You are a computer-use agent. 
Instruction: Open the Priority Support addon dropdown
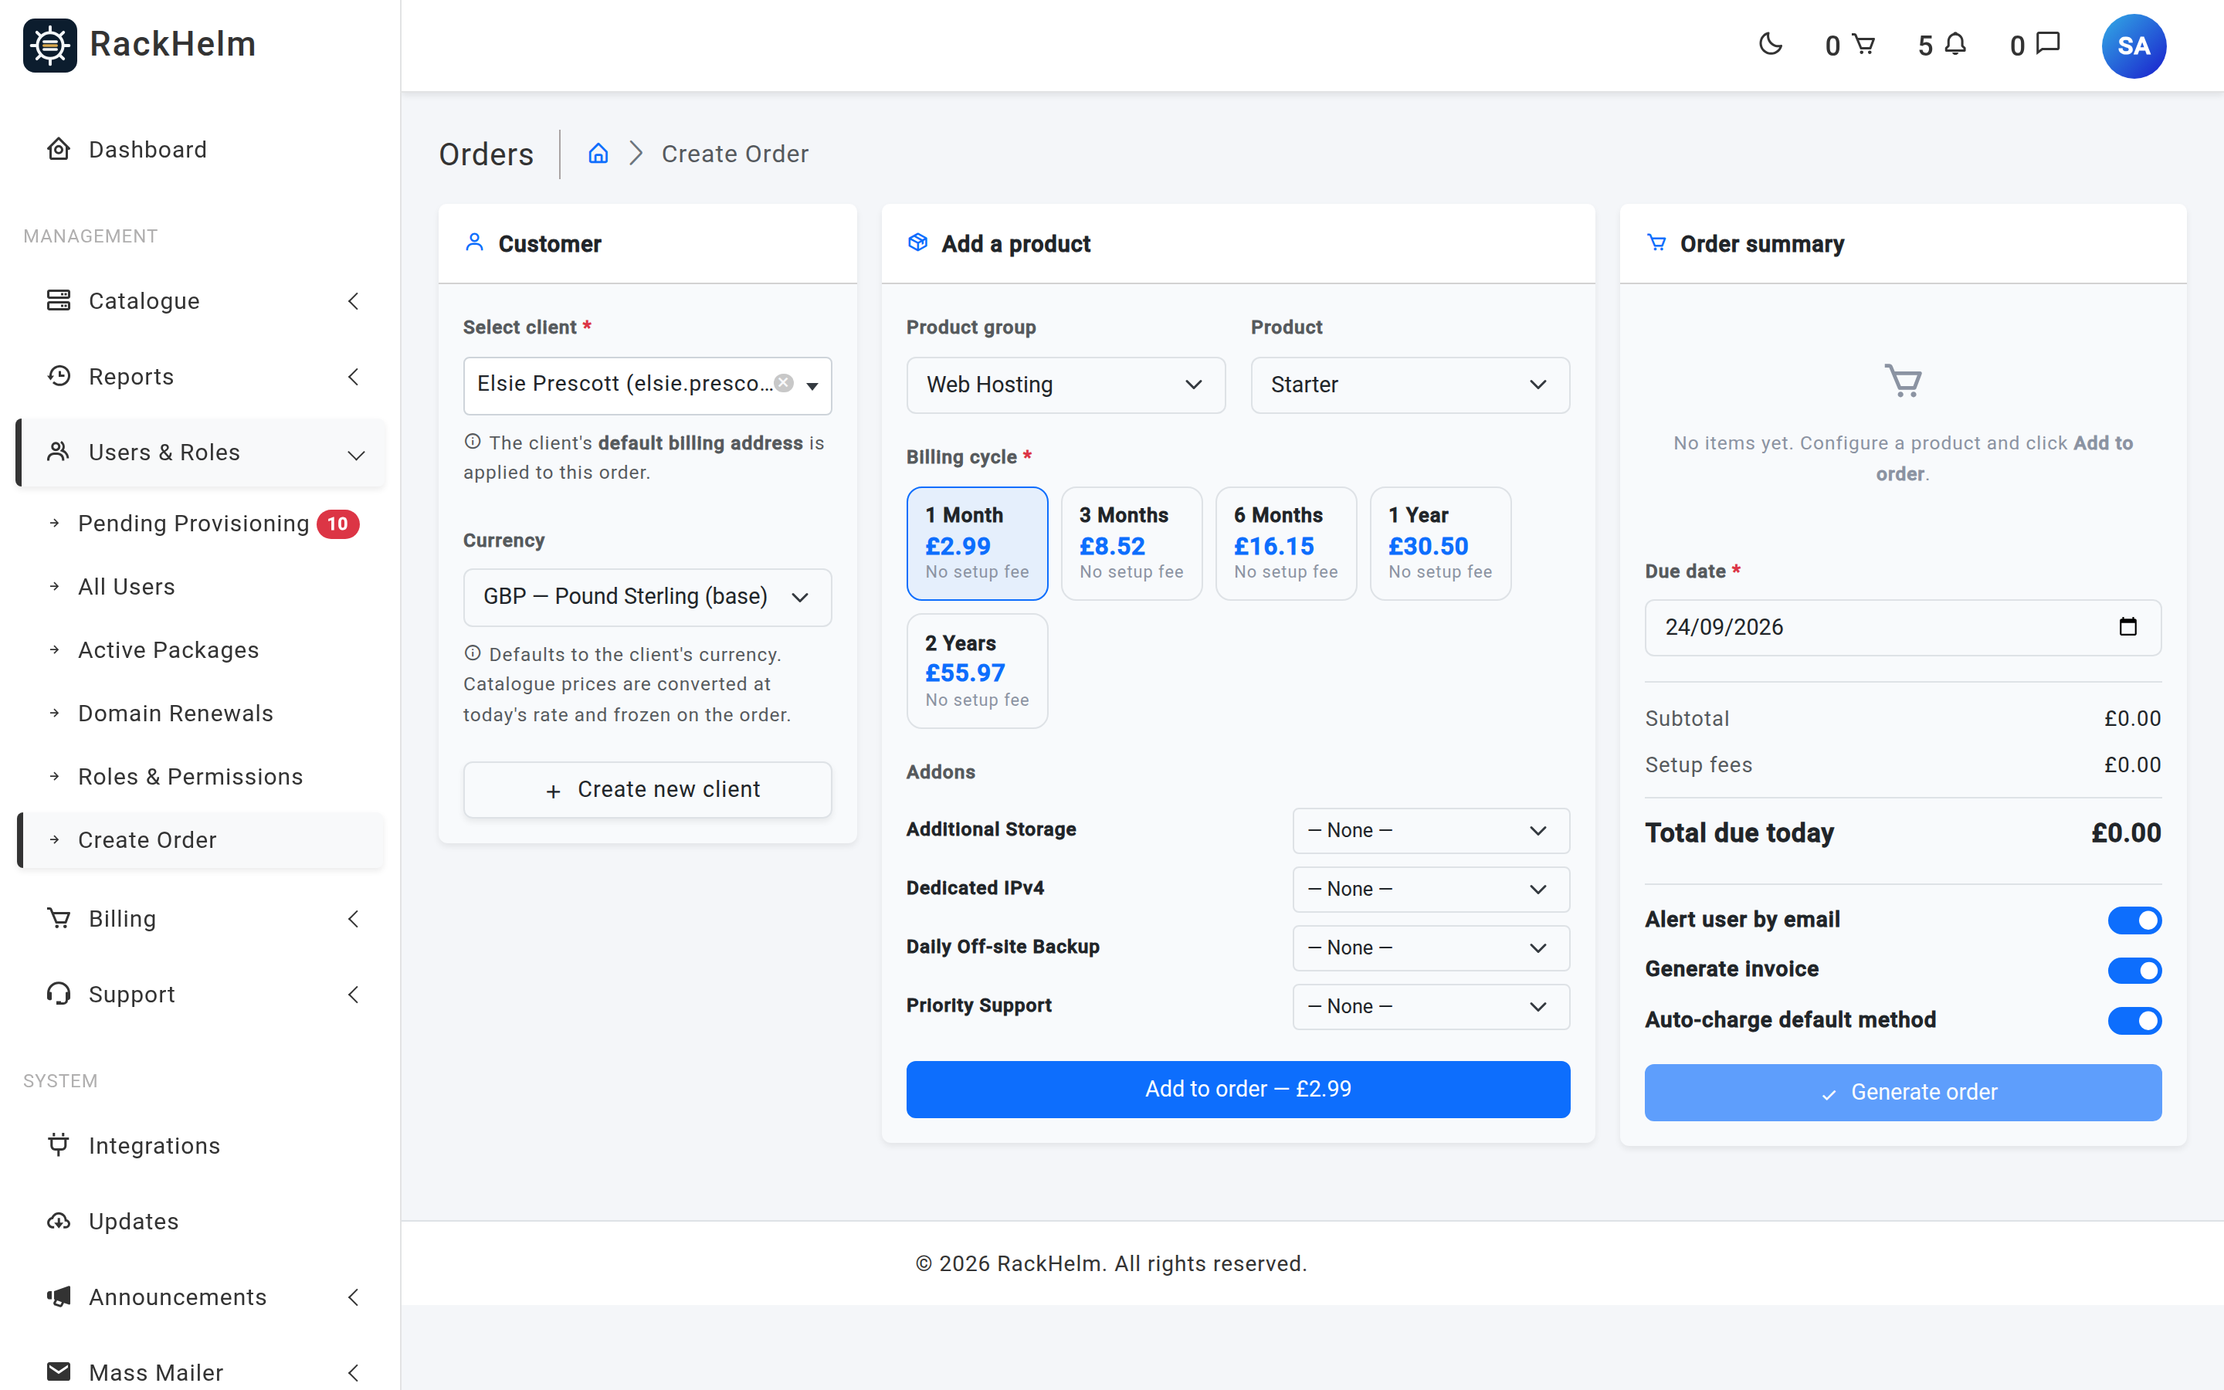point(1431,1007)
